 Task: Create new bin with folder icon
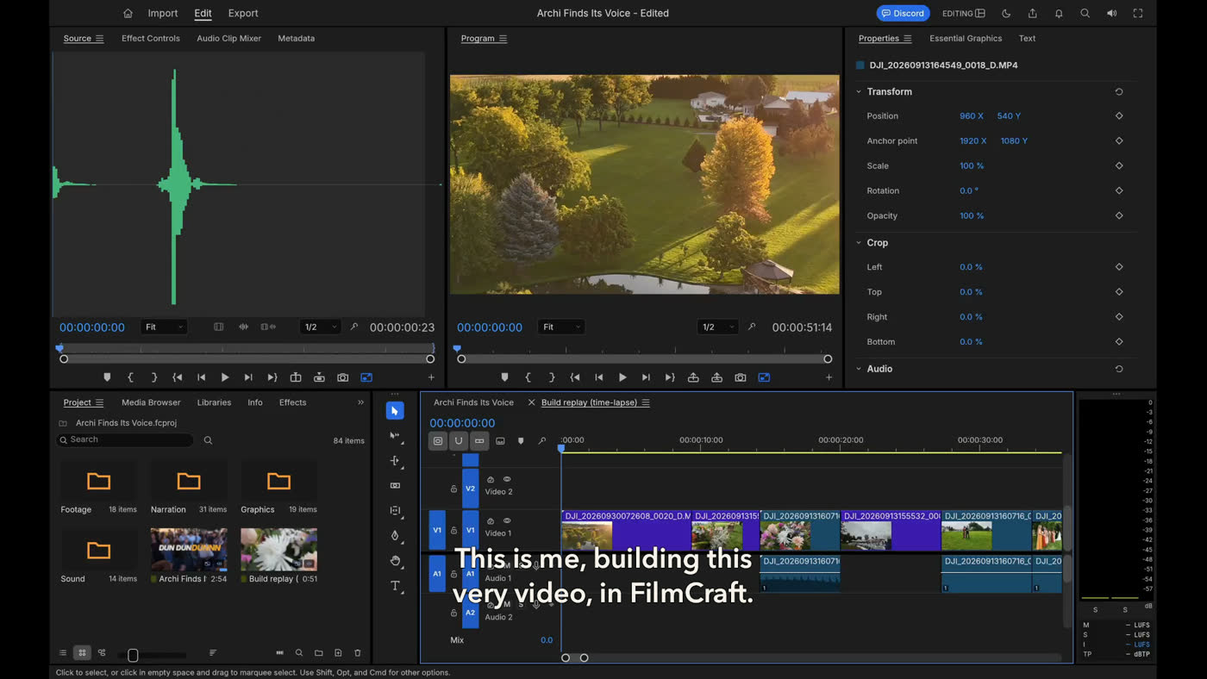point(318,653)
